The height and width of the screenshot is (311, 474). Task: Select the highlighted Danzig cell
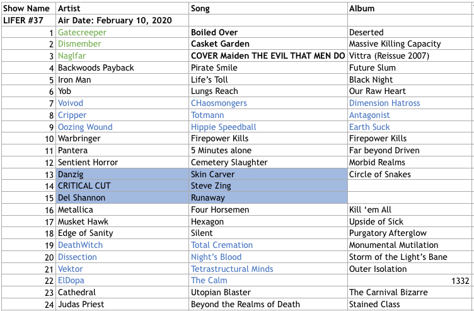tap(71, 174)
